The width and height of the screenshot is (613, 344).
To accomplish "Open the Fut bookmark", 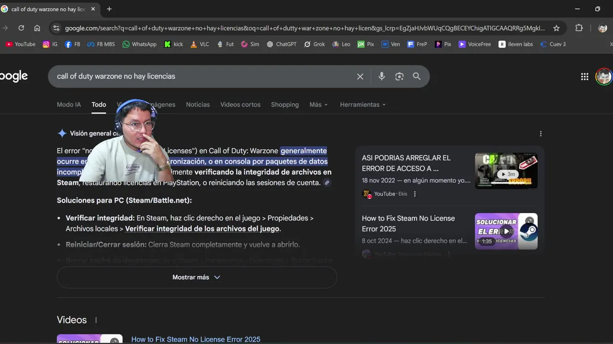I will click(x=226, y=44).
